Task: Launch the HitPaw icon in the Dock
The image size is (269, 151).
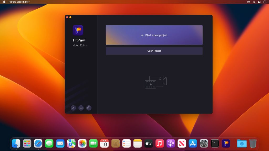Action: point(226,143)
